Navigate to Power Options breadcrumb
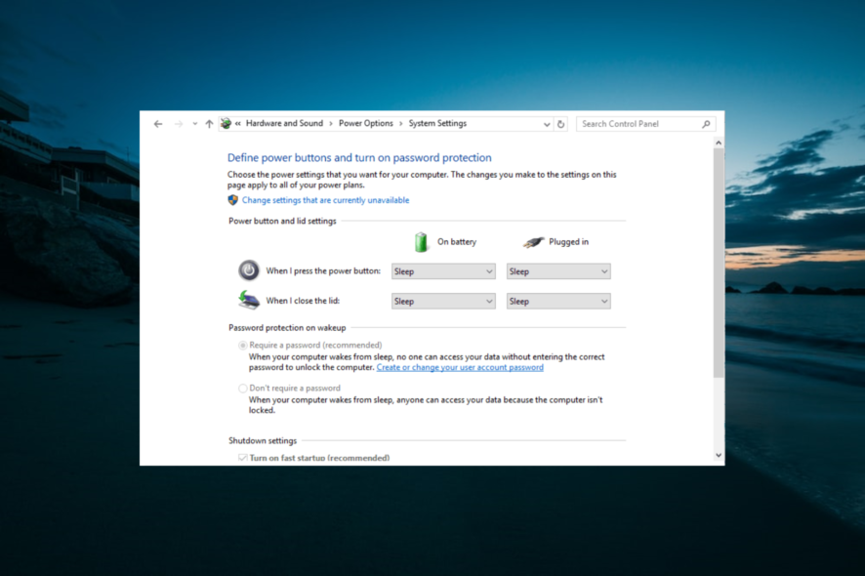The height and width of the screenshot is (576, 865). pyautogui.click(x=365, y=123)
